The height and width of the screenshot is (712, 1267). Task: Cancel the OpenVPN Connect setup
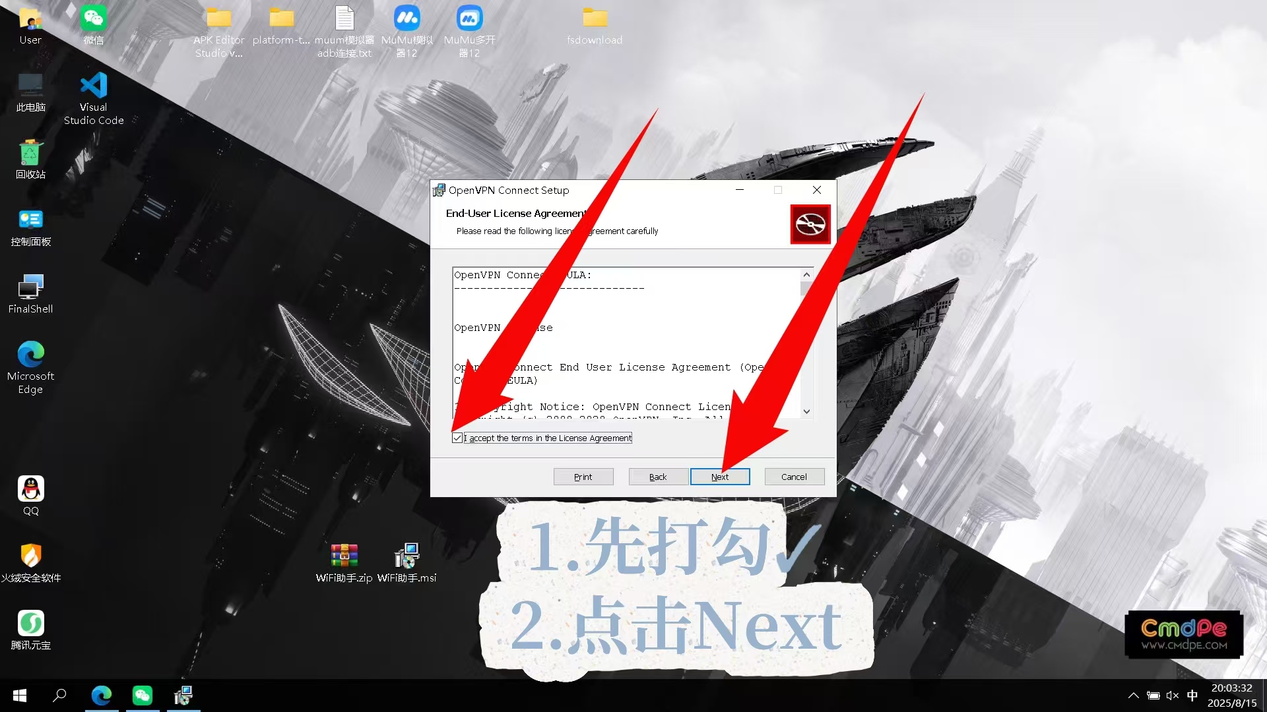(794, 477)
